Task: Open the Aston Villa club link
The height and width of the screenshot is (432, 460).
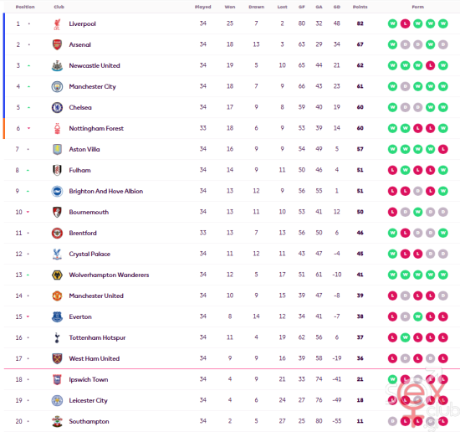Action: pyautogui.click(x=84, y=150)
